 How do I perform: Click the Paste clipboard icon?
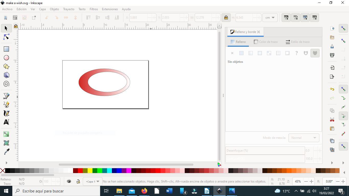pos(332,128)
